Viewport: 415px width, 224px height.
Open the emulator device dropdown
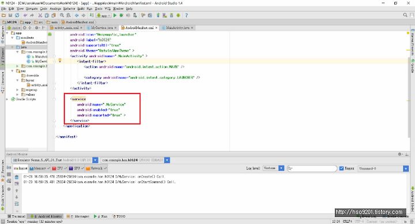(95, 160)
